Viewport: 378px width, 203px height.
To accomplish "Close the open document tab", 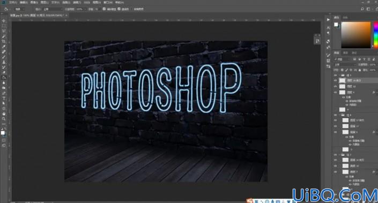I will [66, 15].
